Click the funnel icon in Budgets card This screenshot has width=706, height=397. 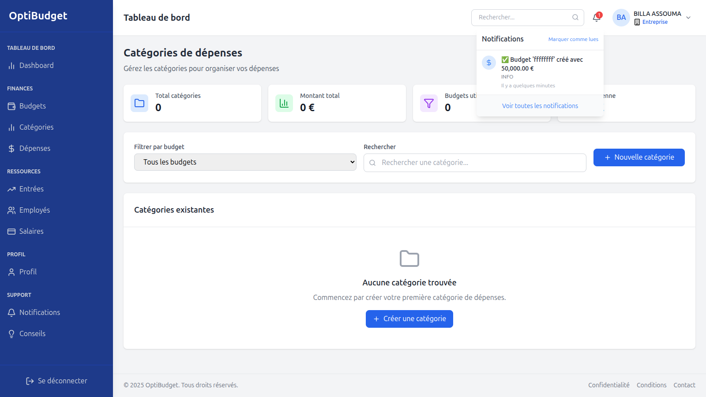pos(428,103)
